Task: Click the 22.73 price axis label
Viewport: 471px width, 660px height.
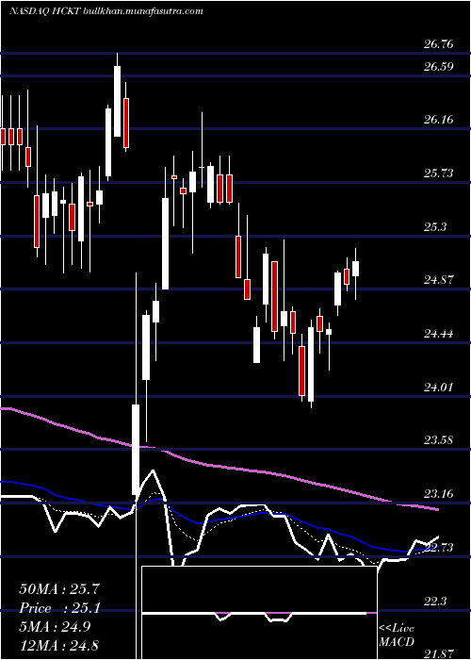Action: (439, 547)
